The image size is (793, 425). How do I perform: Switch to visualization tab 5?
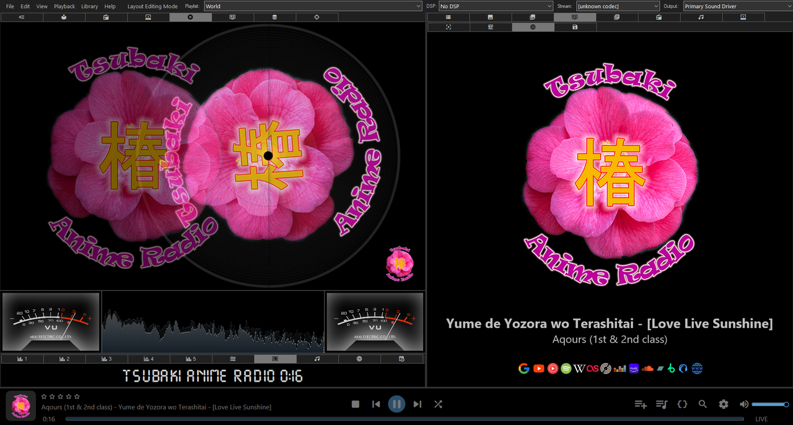point(190,359)
